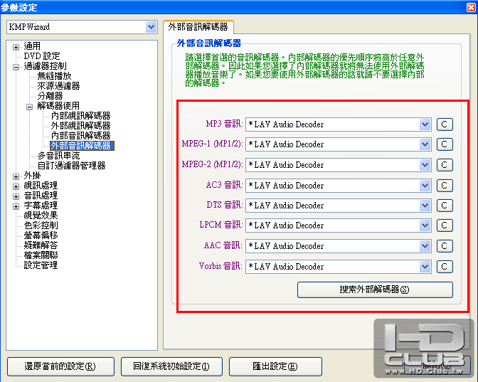This screenshot has height=382, width=478.
Task: Click 還原當前的設定(R) button
Action: [60, 366]
